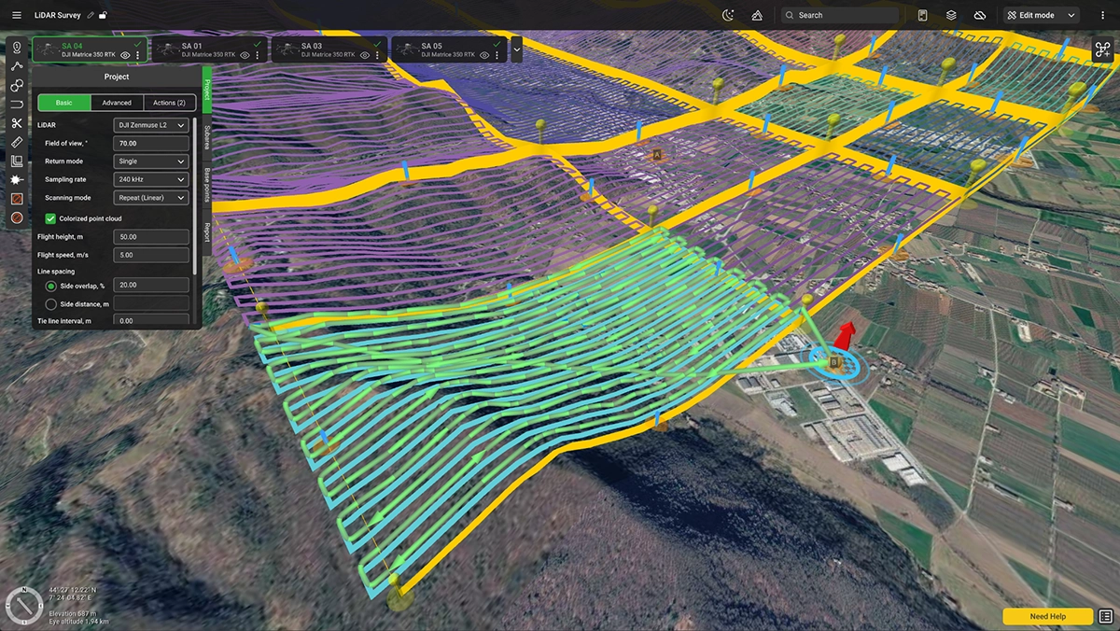The image size is (1120, 631).
Task: Open the hamburger main menu
Action: (x=16, y=15)
